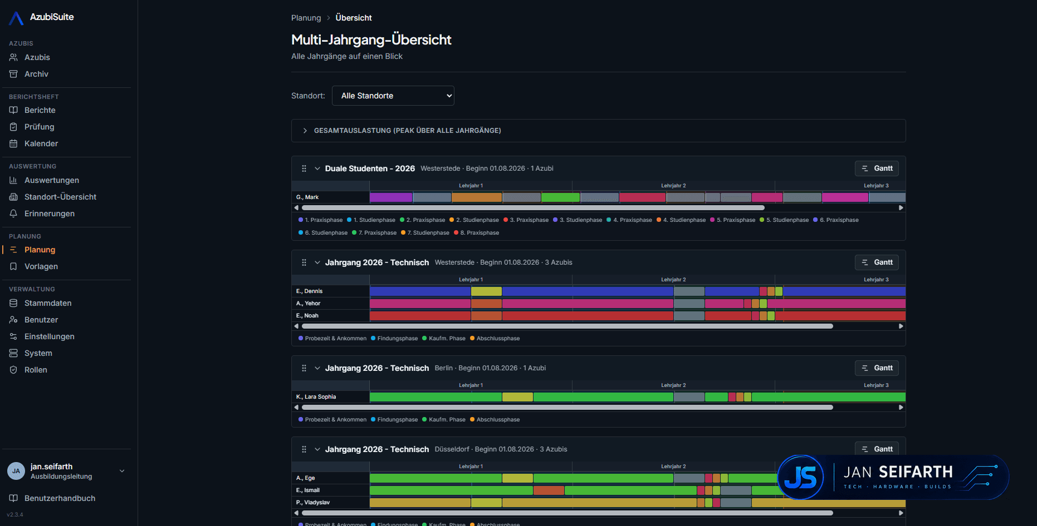Viewport: 1037px width, 526px height.
Task: Open the Kalender calendar icon
Action: coord(13,143)
